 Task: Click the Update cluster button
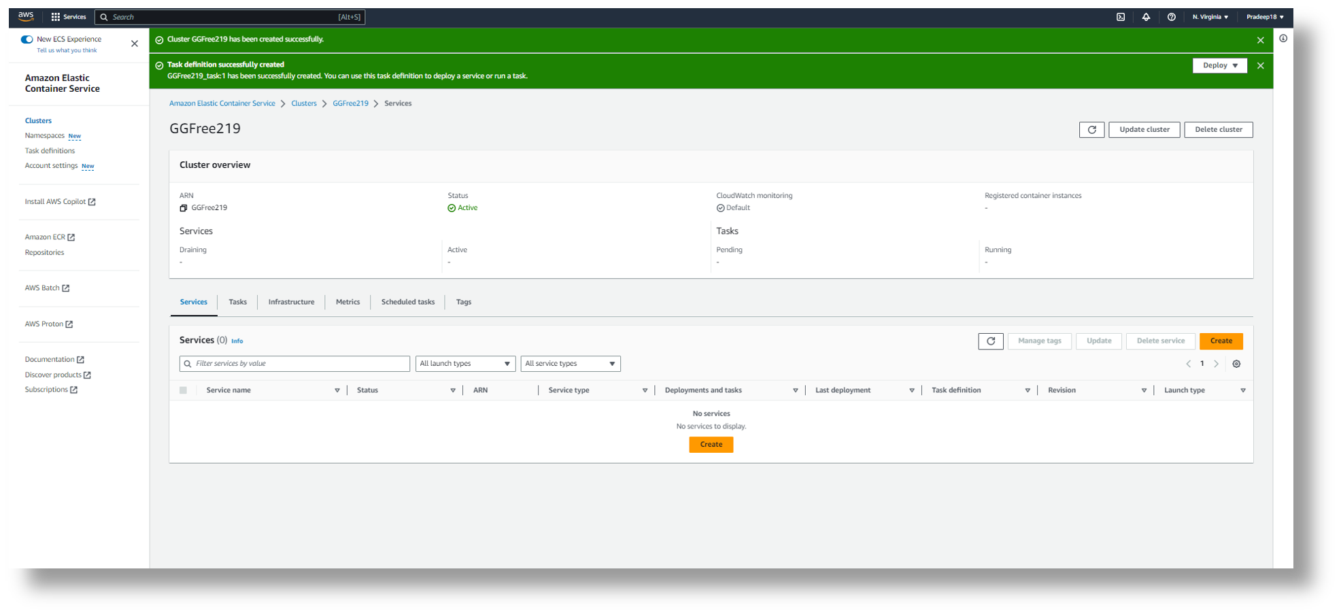click(x=1144, y=130)
